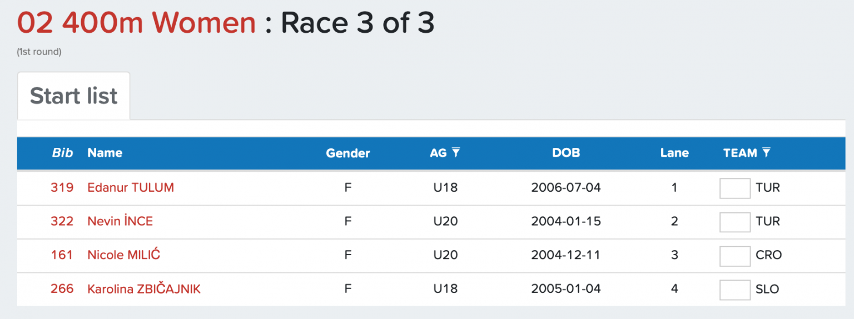Open athlete Nicole MILIĆ's profile
Screen dimensions: 854x319
click(x=124, y=255)
